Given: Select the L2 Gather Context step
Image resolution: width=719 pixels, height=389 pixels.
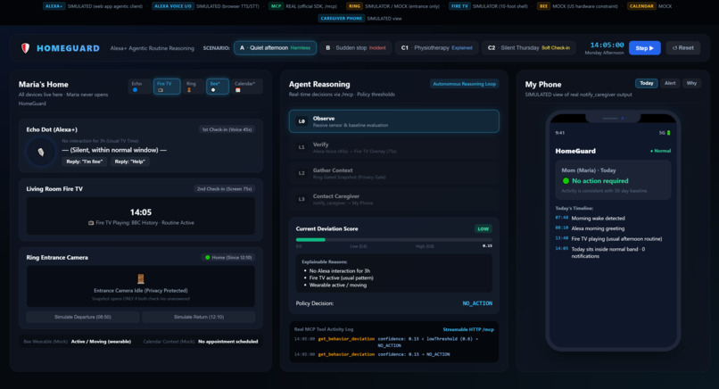Looking at the screenshot, I should point(394,173).
